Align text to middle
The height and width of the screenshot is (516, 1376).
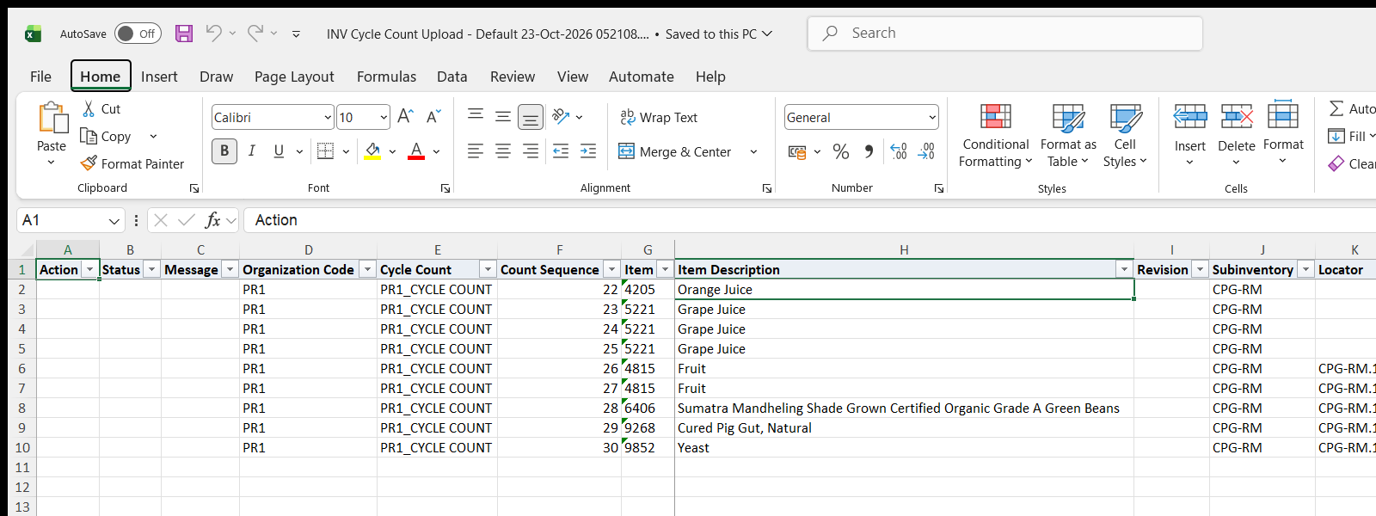[x=503, y=116]
